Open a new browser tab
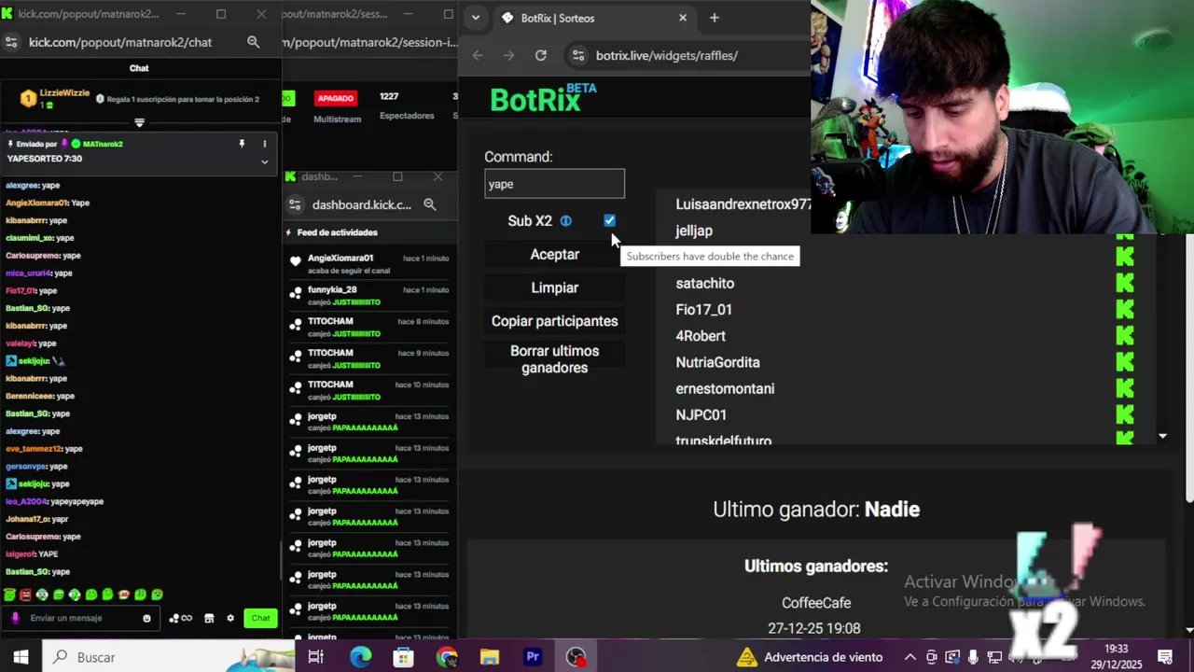 pos(715,18)
